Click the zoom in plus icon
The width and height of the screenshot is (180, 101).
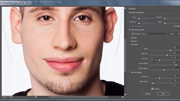6,97
